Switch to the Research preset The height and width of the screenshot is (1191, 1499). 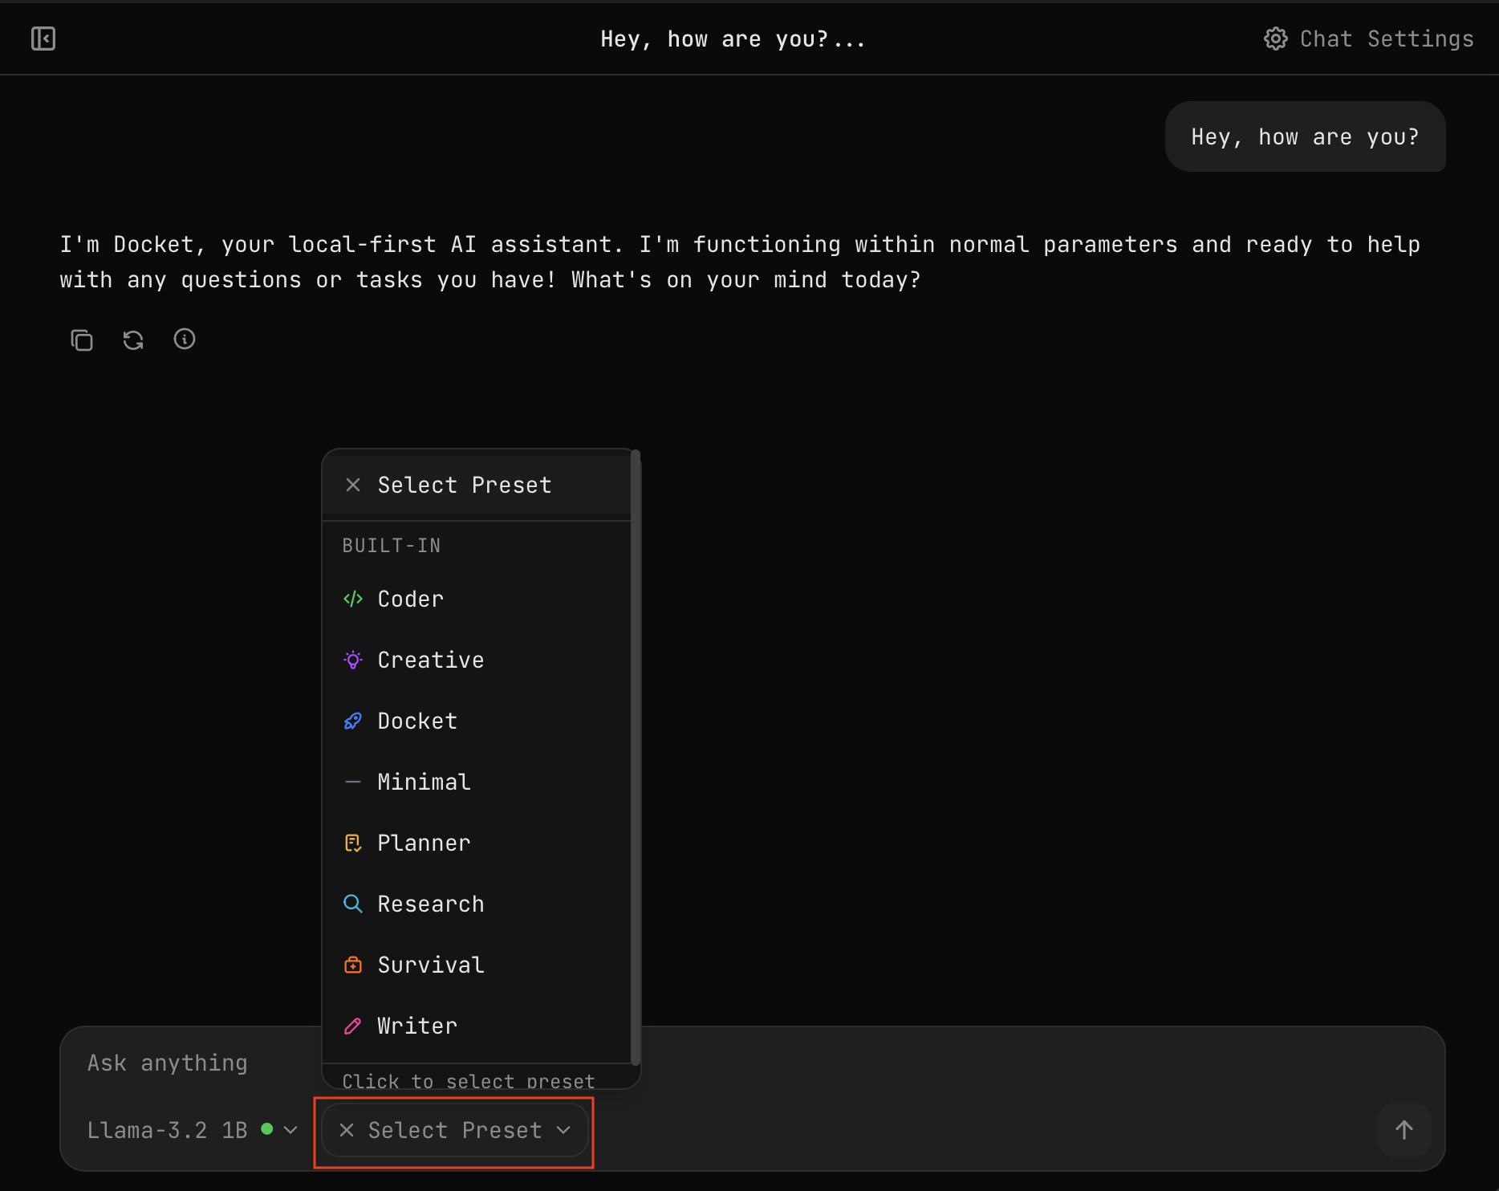[x=430, y=904]
